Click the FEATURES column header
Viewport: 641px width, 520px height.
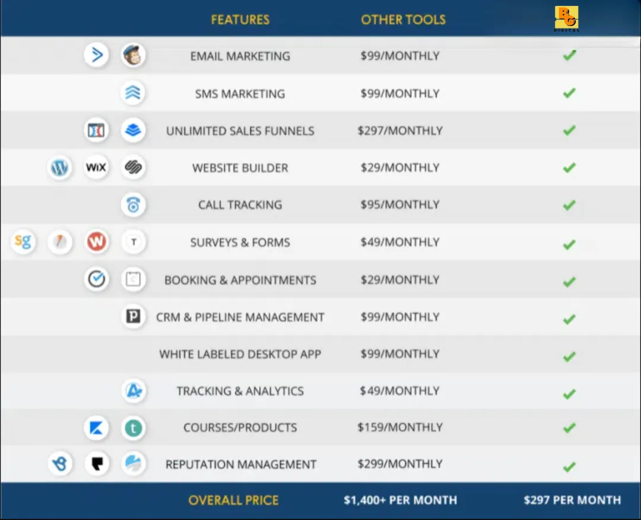[x=240, y=20]
